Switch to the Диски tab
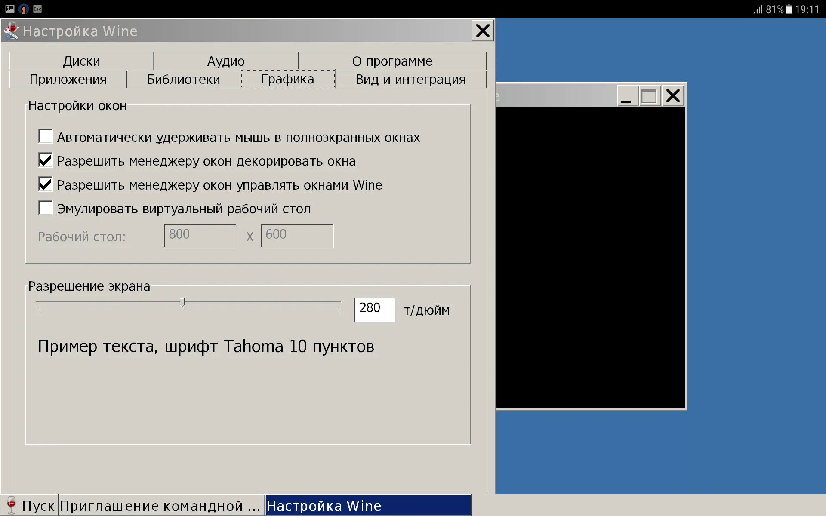 click(x=81, y=61)
